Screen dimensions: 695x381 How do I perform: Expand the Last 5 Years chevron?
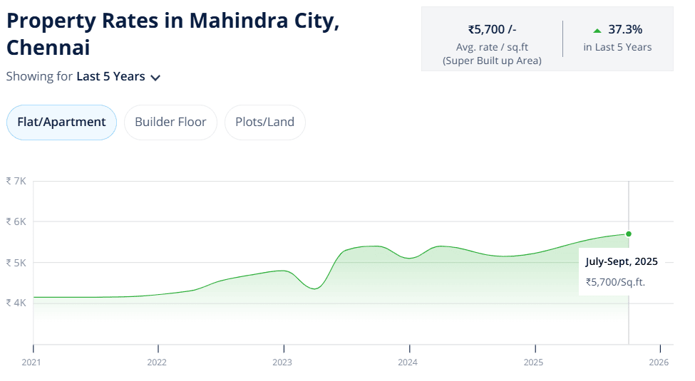(155, 77)
